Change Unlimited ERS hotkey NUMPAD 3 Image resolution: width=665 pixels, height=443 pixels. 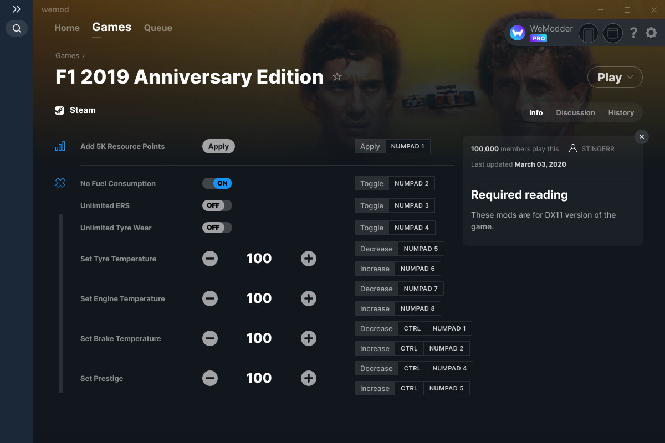pos(412,205)
